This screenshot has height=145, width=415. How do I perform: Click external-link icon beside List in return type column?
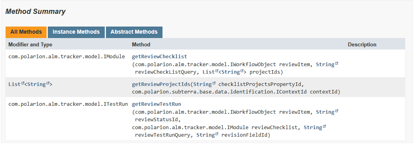pyautogui.click(x=22, y=84)
